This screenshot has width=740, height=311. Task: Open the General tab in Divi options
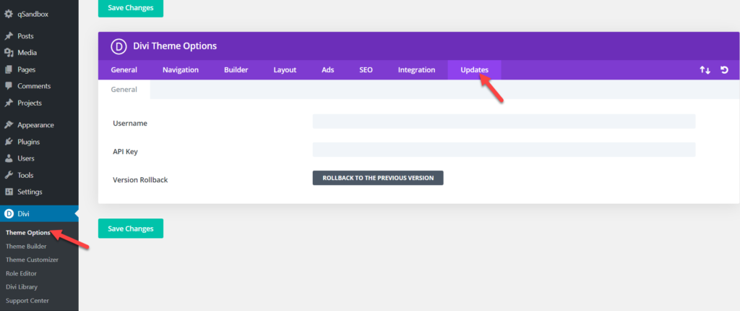124,70
